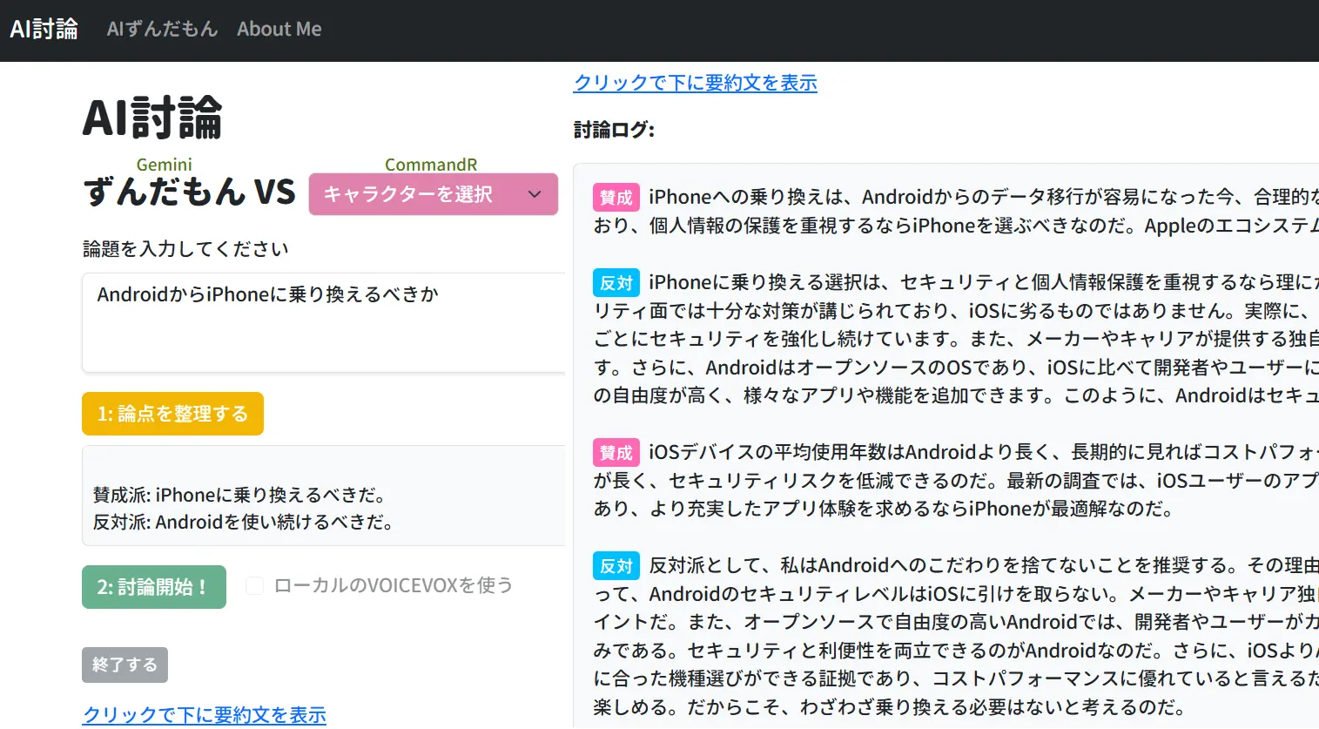This screenshot has width=1319, height=729.
Task: Click the green Gemini label above ずんだもん
Action: (164, 165)
